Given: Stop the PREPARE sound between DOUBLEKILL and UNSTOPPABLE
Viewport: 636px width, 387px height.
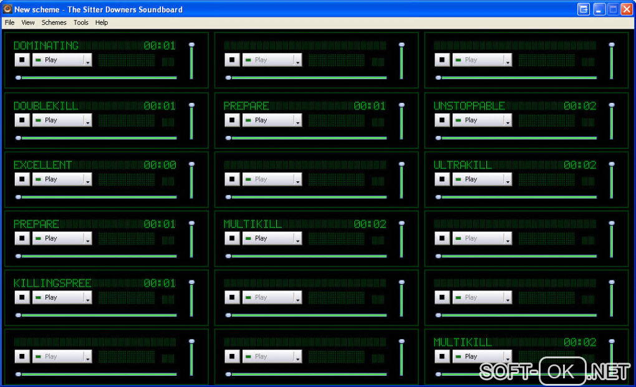Looking at the screenshot, I should click(232, 120).
